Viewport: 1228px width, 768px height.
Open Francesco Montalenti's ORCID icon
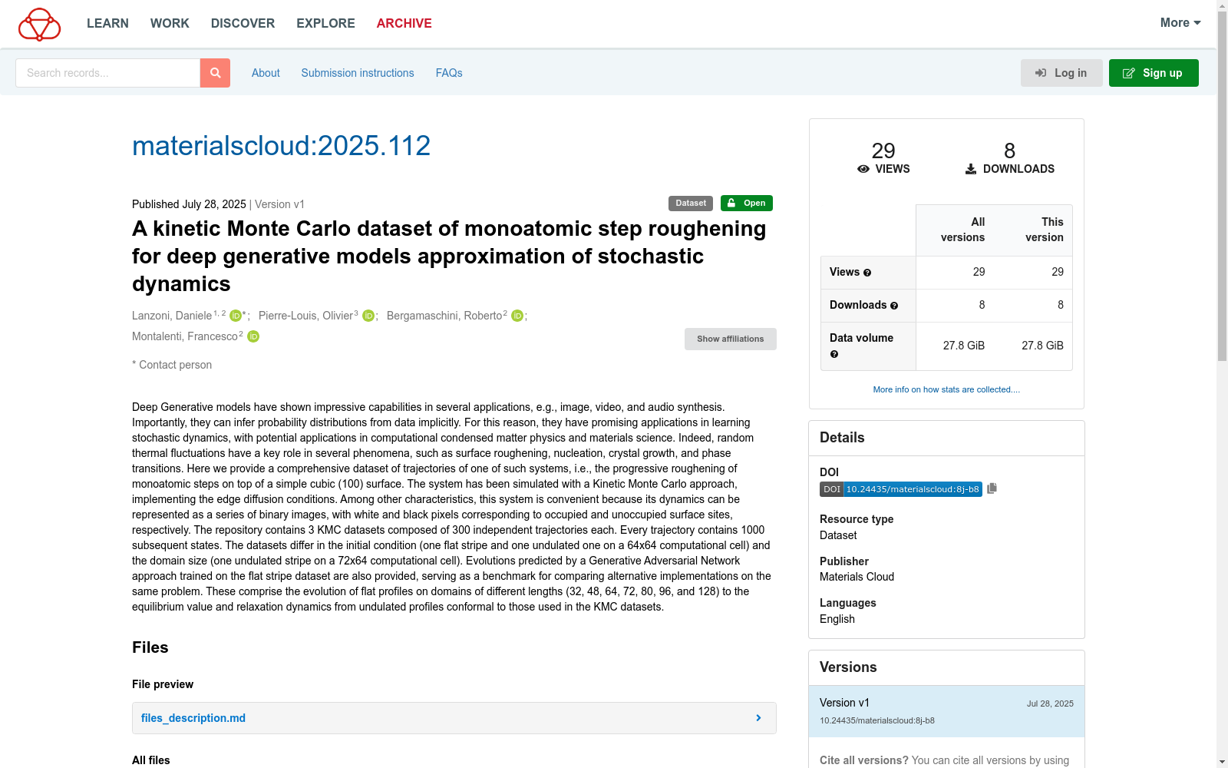(253, 336)
